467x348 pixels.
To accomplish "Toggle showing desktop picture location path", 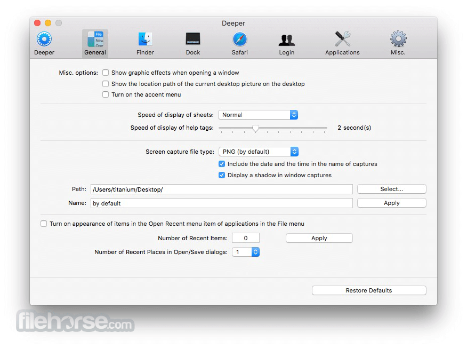I will pyautogui.click(x=106, y=84).
